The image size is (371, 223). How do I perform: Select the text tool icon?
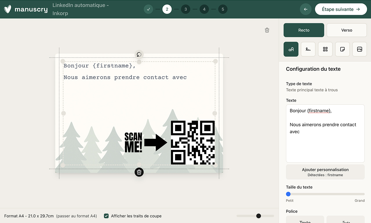(291, 49)
